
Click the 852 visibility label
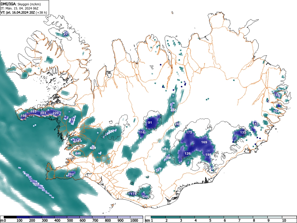[x=111, y=131]
